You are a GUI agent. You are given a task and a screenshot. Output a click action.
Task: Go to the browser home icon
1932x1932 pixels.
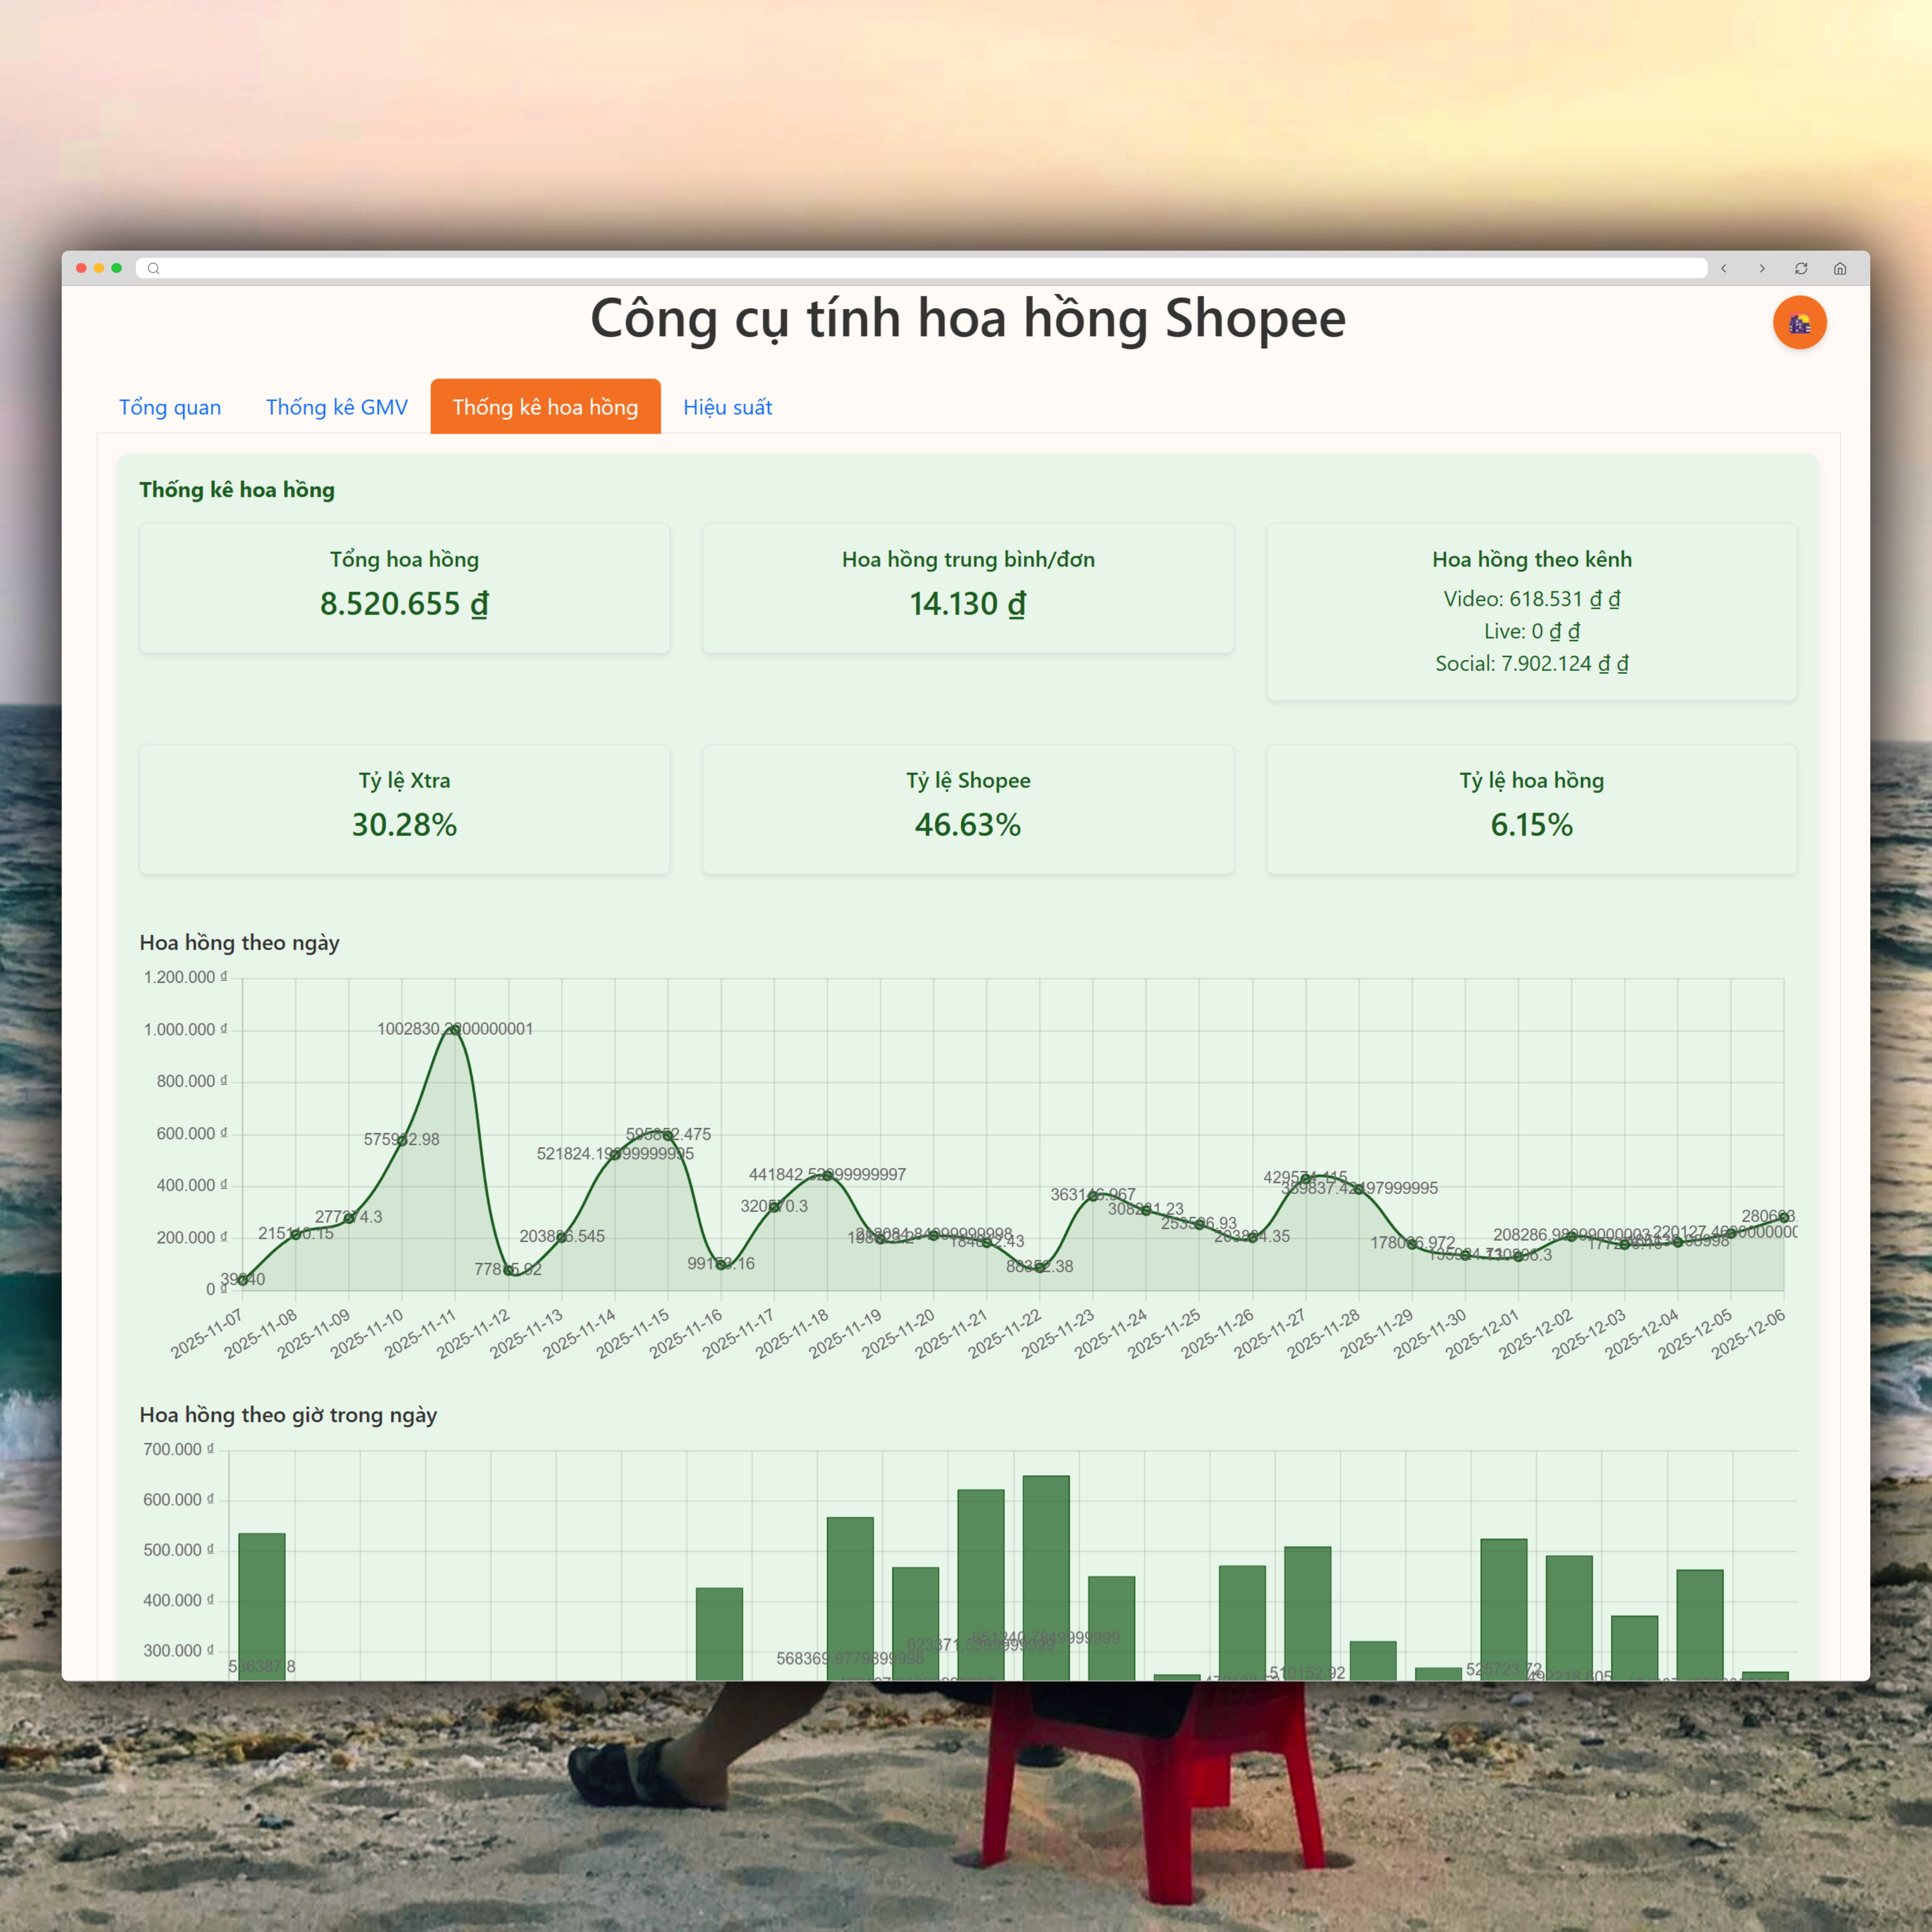(1840, 268)
